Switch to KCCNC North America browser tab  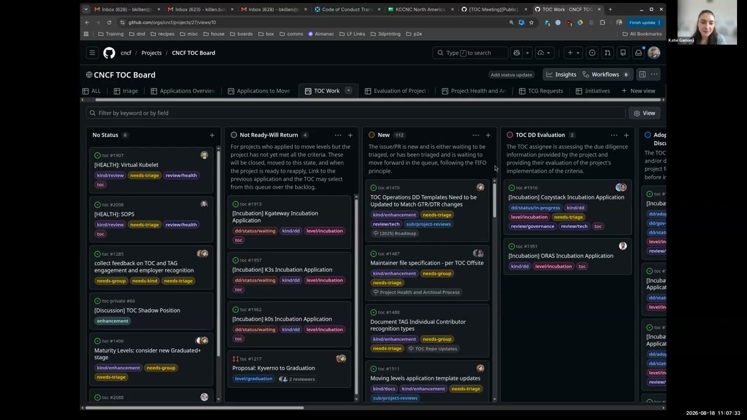click(x=421, y=9)
